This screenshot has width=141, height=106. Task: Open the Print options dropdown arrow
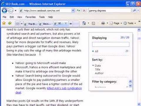(x=107, y=23)
